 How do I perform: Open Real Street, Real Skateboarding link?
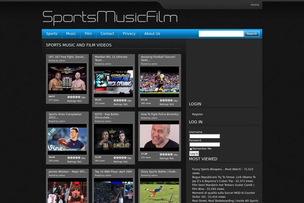pyautogui.click(x=225, y=201)
